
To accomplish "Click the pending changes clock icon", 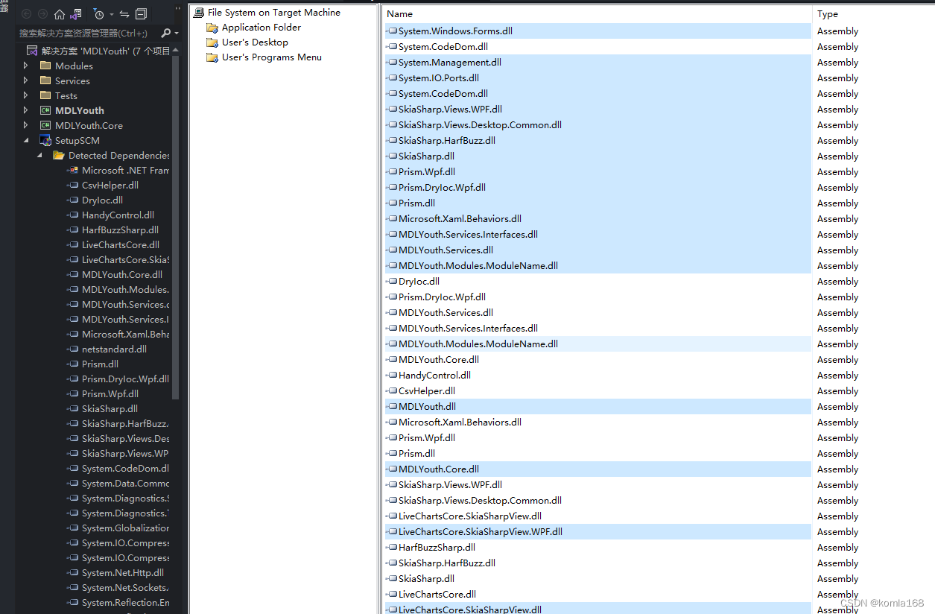I will [x=100, y=14].
